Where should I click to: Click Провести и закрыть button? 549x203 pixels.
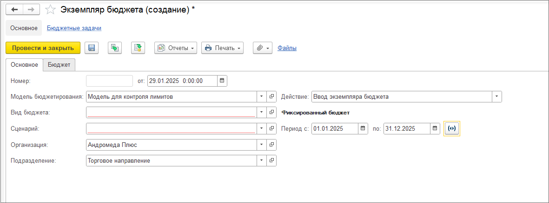pos(43,48)
